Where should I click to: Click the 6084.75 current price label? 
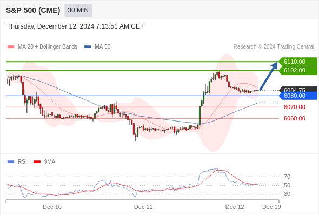click(x=298, y=89)
